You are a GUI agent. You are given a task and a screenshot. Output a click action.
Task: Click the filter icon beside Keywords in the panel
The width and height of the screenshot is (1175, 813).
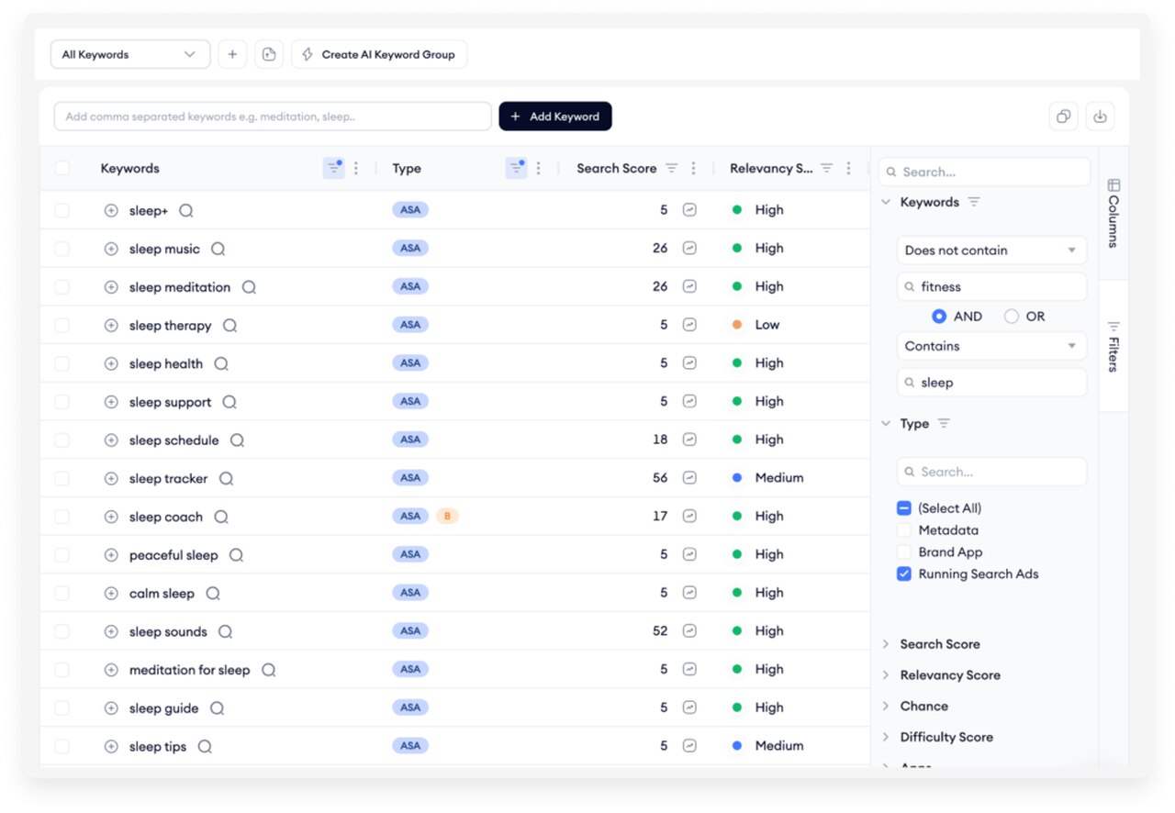974,202
